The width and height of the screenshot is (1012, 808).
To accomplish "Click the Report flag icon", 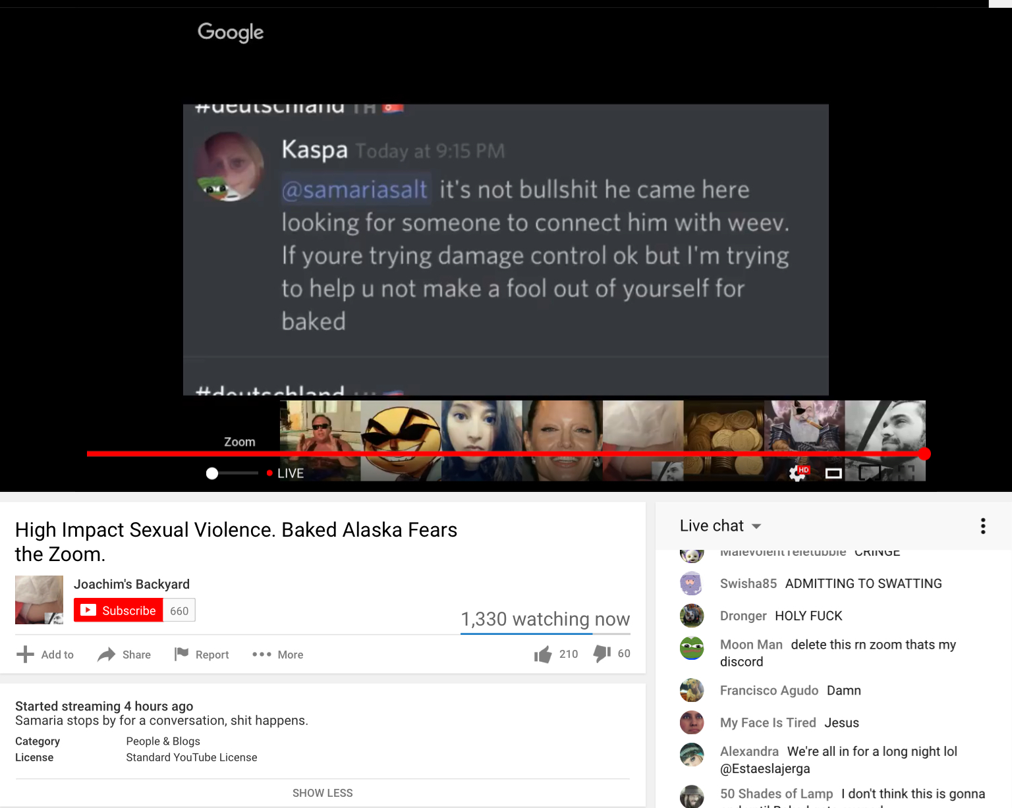I will 181,654.
